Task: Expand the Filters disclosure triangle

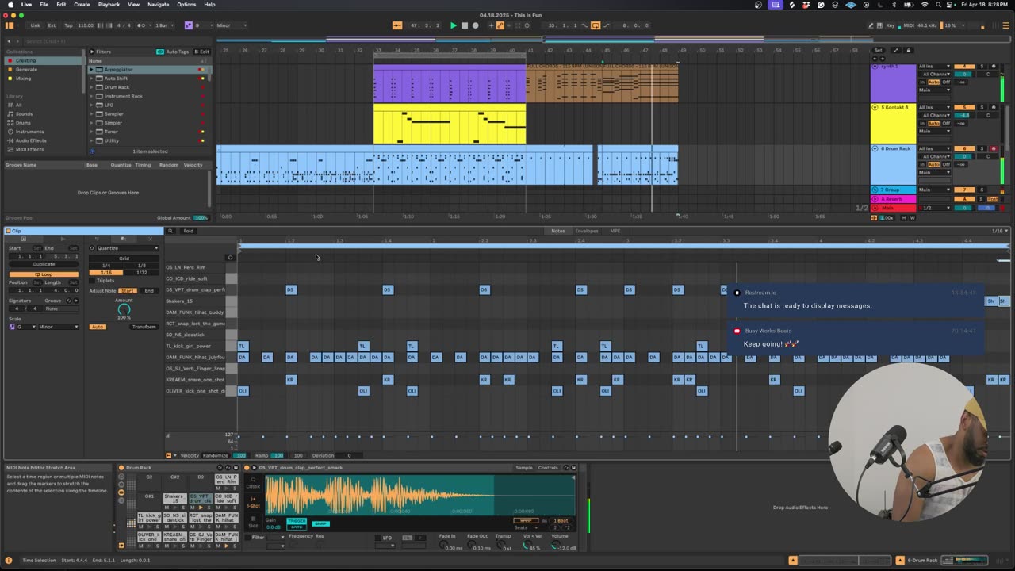Action: pos(91,52)
